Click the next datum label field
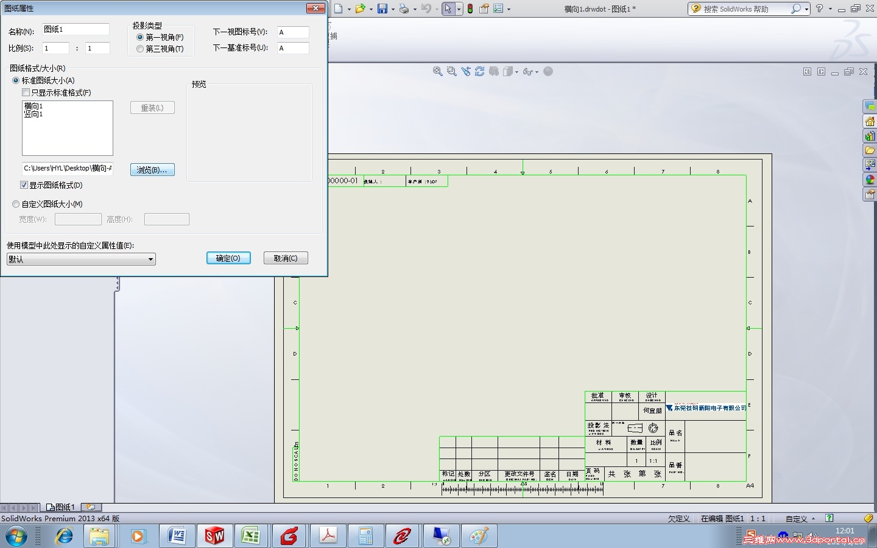877x548 pixels. tap(293, 48)
